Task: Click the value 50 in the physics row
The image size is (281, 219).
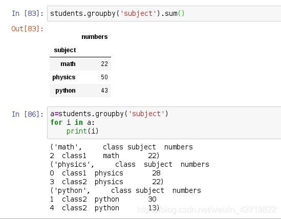Action: (104, 77)
